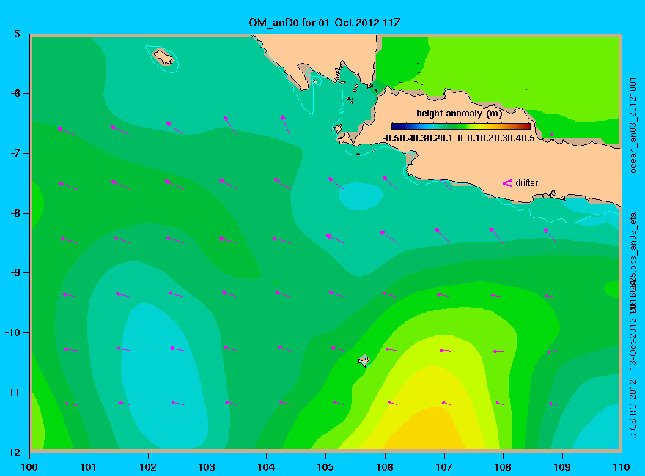This screenshot has width=645, height=476.
Task: Click the x-axis label "110"
Action: [x=622, y=467]
